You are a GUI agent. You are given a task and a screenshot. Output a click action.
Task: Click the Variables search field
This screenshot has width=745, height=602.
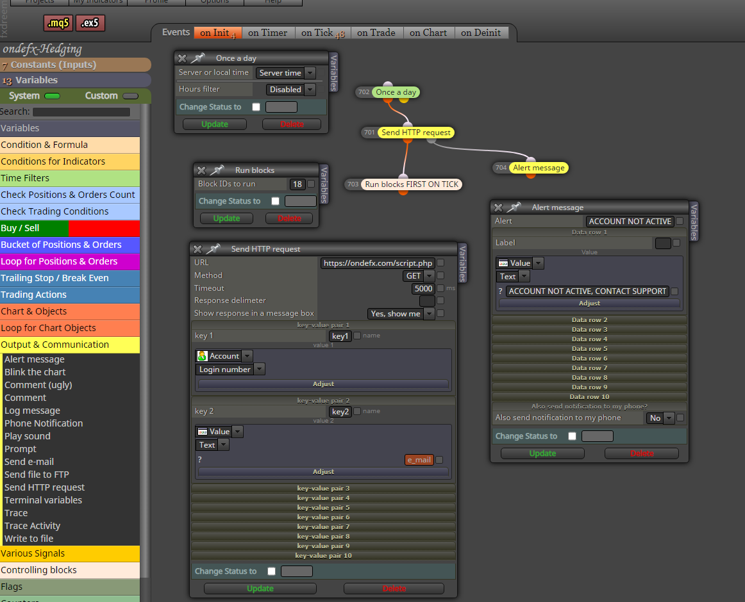pyautogui.click(x=81, y=111)
